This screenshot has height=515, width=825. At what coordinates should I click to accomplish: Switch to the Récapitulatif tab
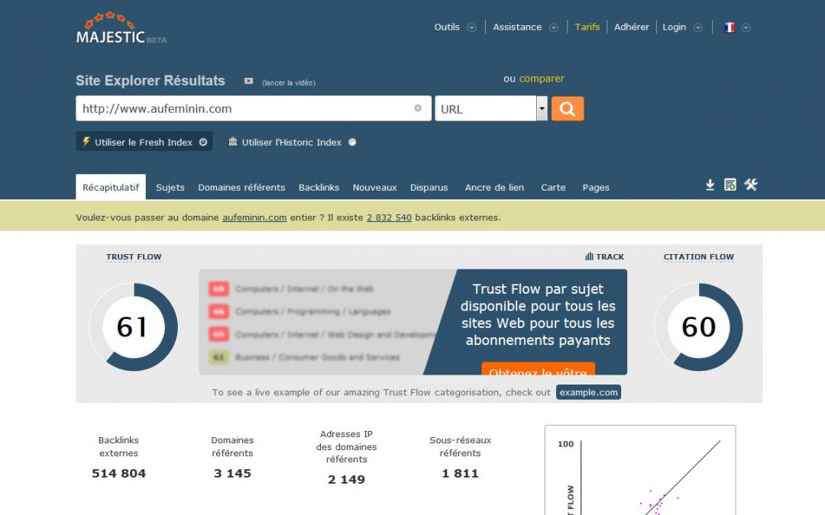coord(111,187)
